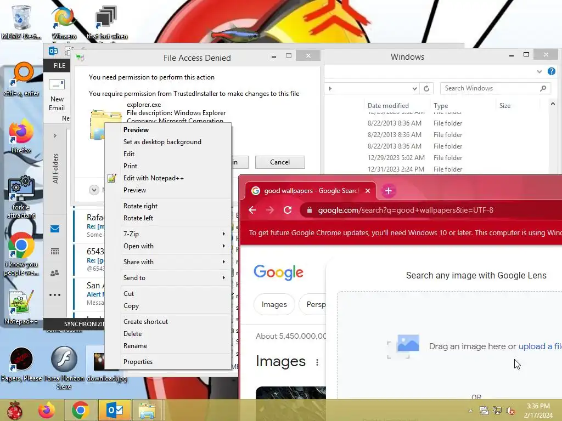
Task: Click Cancel in File Access Denied dialog
Action: (x=280, y=162)
